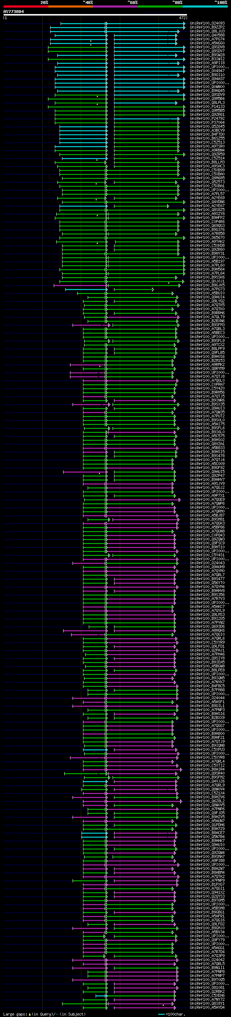The width and height of the screenshot is (231, 1017).
Task: Select hit label UniRef100_Q9SDV7
Action: point(207,51)
